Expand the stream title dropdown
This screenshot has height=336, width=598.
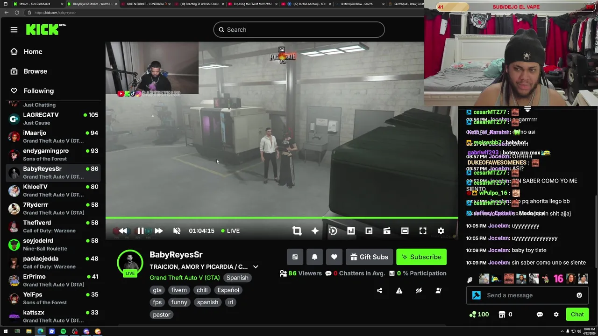[x=256, y=267]
